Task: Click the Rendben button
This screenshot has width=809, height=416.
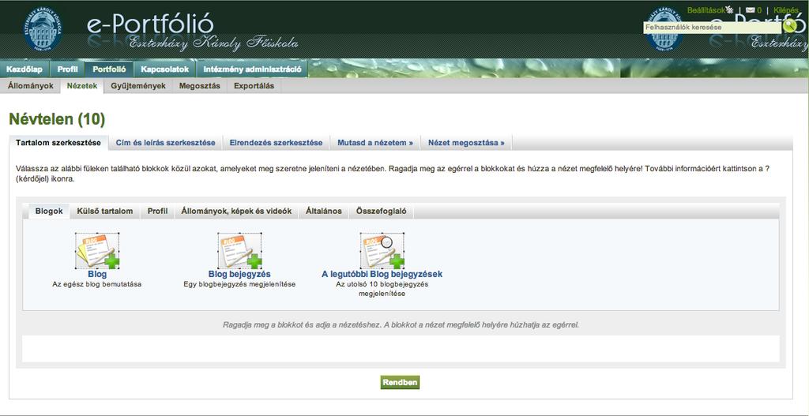Action: click(x=400, y=383)
